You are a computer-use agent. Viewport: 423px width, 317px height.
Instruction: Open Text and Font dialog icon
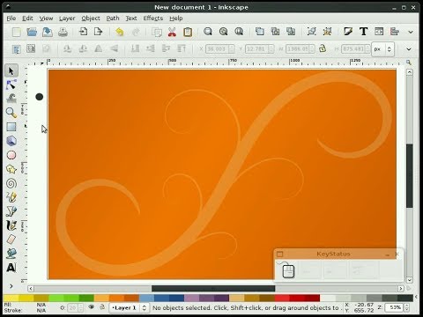coord(364,32)
